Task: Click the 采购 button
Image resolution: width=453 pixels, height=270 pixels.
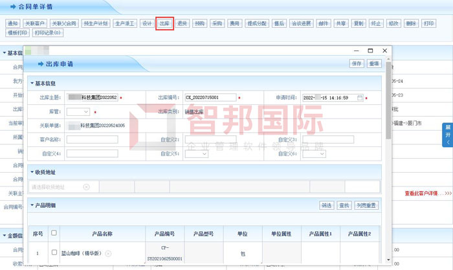Action: (217, 23)
